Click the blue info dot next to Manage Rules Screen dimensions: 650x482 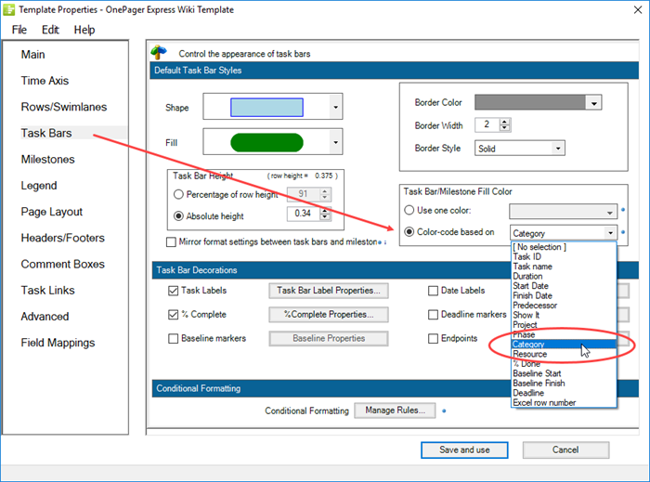coord(445,410)
